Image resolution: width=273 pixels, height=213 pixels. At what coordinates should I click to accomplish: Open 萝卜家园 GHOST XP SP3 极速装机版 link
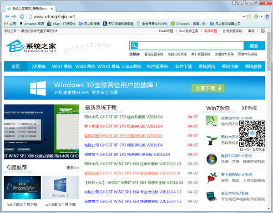pyautogui.click(x=123, y=126)
